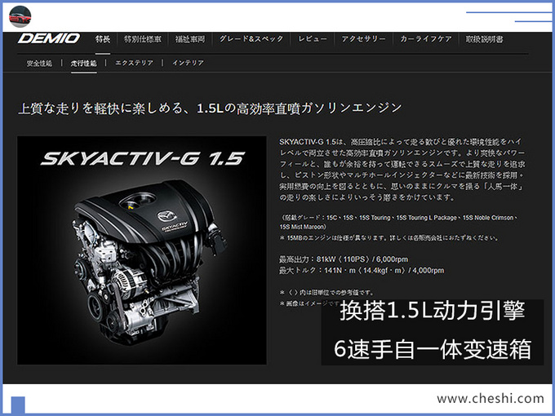The width and height of the screenshot is (555, 416).
Task: Click the SKYACTIV-G 1.5 title in image
Action: coord(143,158)
